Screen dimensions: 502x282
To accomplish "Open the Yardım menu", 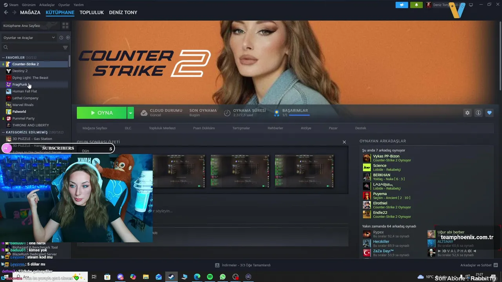I will pos(78,5).
